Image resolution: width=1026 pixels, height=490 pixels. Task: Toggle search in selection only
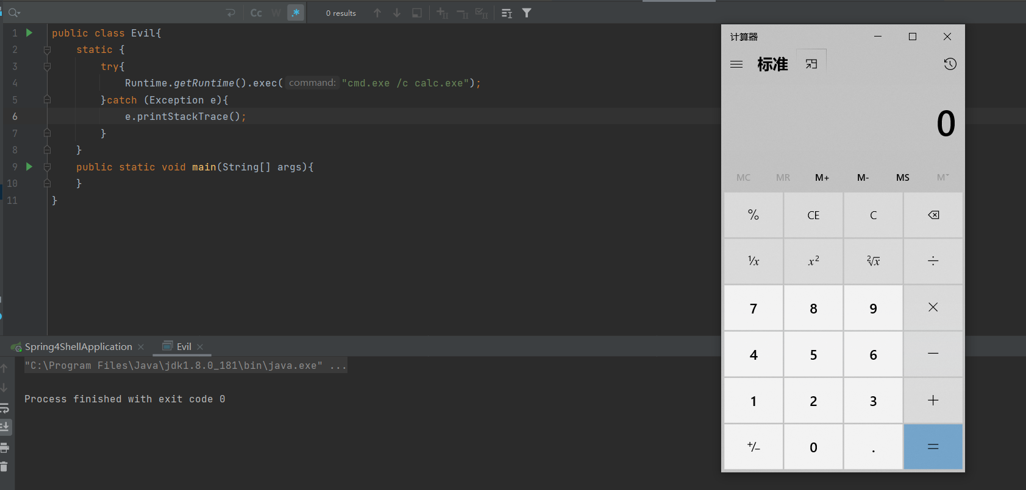[x=417, y=13]
